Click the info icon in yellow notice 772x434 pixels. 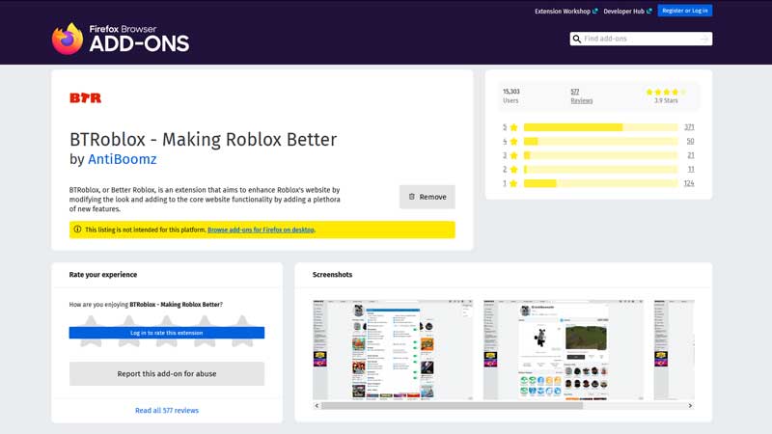point(77,230)
